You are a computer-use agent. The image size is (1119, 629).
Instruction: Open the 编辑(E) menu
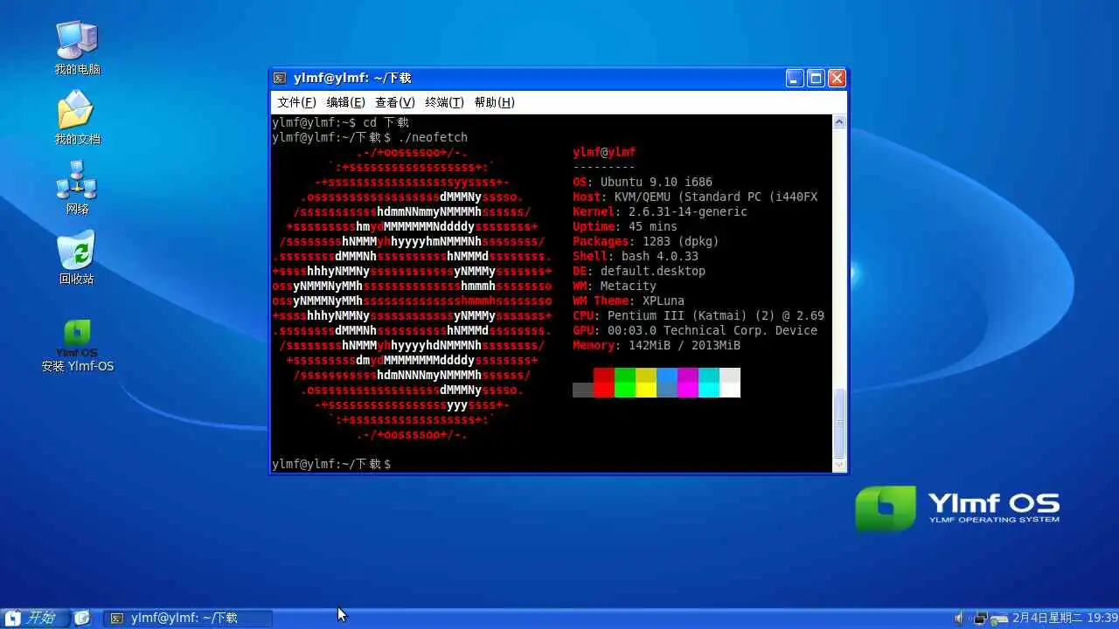coord(345,102)
